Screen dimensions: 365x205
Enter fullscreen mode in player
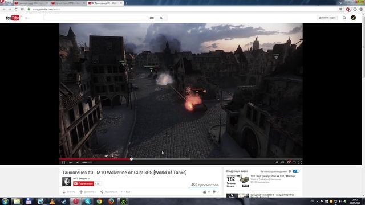(300, 162)
